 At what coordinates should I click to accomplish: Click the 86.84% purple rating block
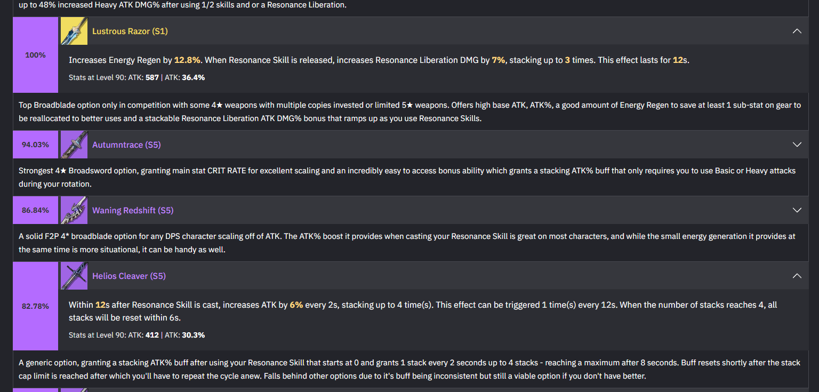(36, 210)
